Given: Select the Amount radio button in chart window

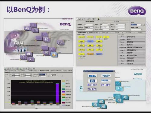Looking at the screenshot, I should coord(52,74).
